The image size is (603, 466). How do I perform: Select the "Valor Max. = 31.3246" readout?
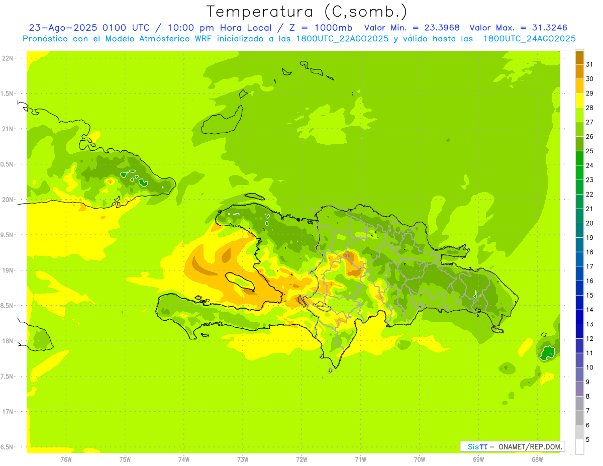(x=518, y=28)
